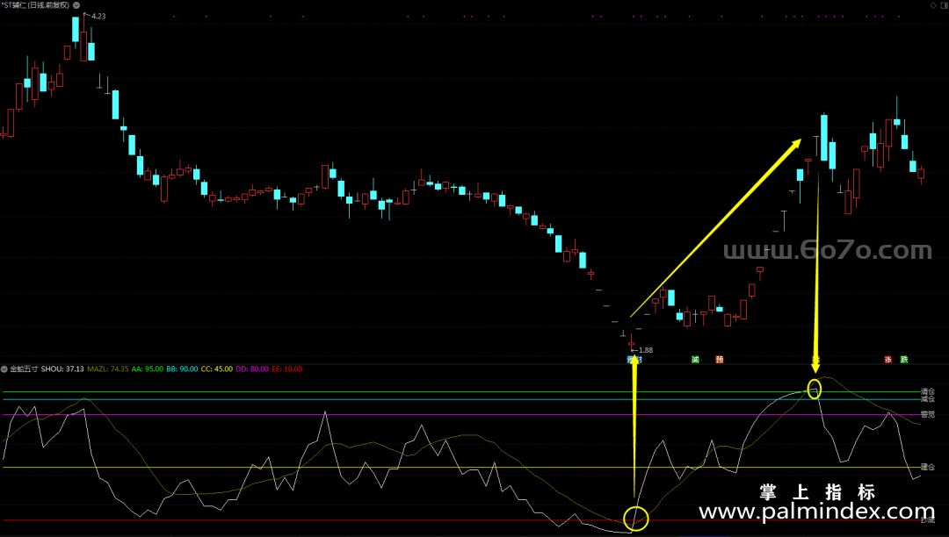
Task: Click the *ST辅仁 (日线,前复权) chart title
Action: point(36,5)
